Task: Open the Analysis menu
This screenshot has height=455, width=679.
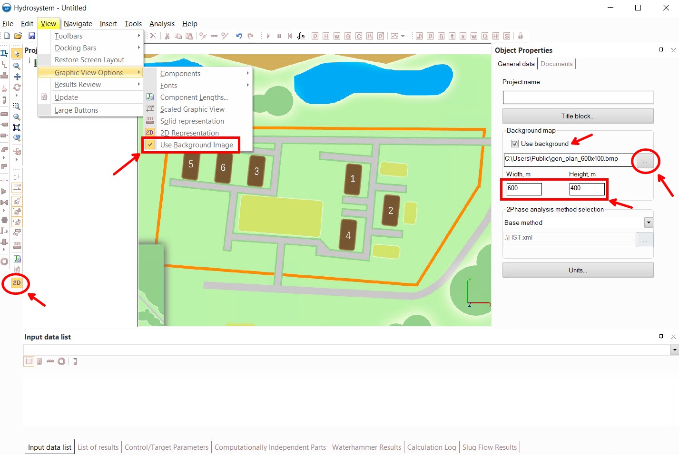Action: coord(162,24)
